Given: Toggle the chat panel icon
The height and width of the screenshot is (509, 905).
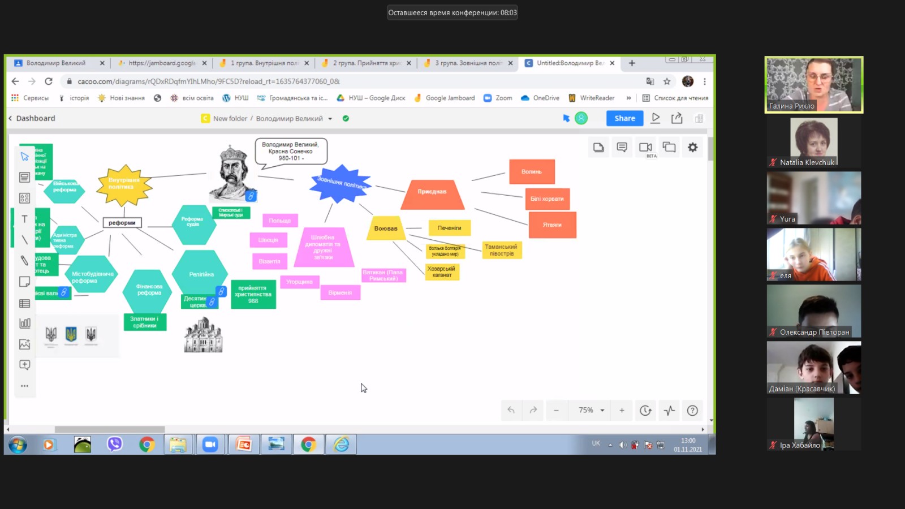Looking at the screenshot, I should point(669,148).
